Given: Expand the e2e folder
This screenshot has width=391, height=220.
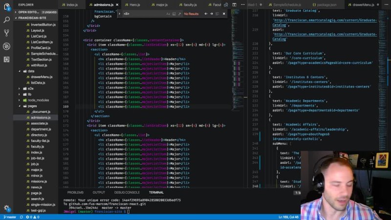Looking at the screenshot, I should pyautogui.click(x=20, y=88).
